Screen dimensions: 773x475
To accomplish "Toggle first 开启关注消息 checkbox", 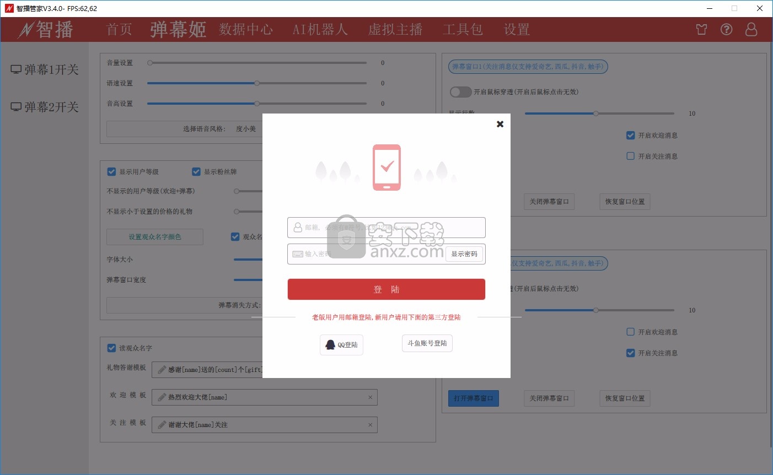I will (631, 156).
